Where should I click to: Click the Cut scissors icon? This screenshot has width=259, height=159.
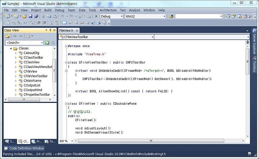click(x=44, y=16)
